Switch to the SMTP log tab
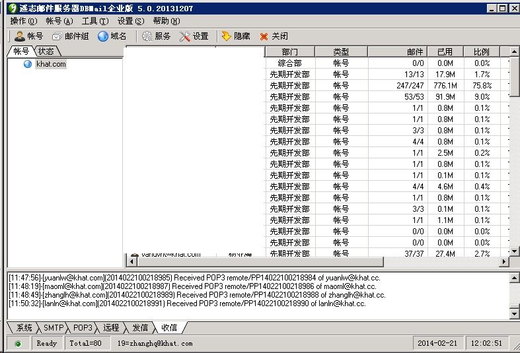 (x=54, y=328)
